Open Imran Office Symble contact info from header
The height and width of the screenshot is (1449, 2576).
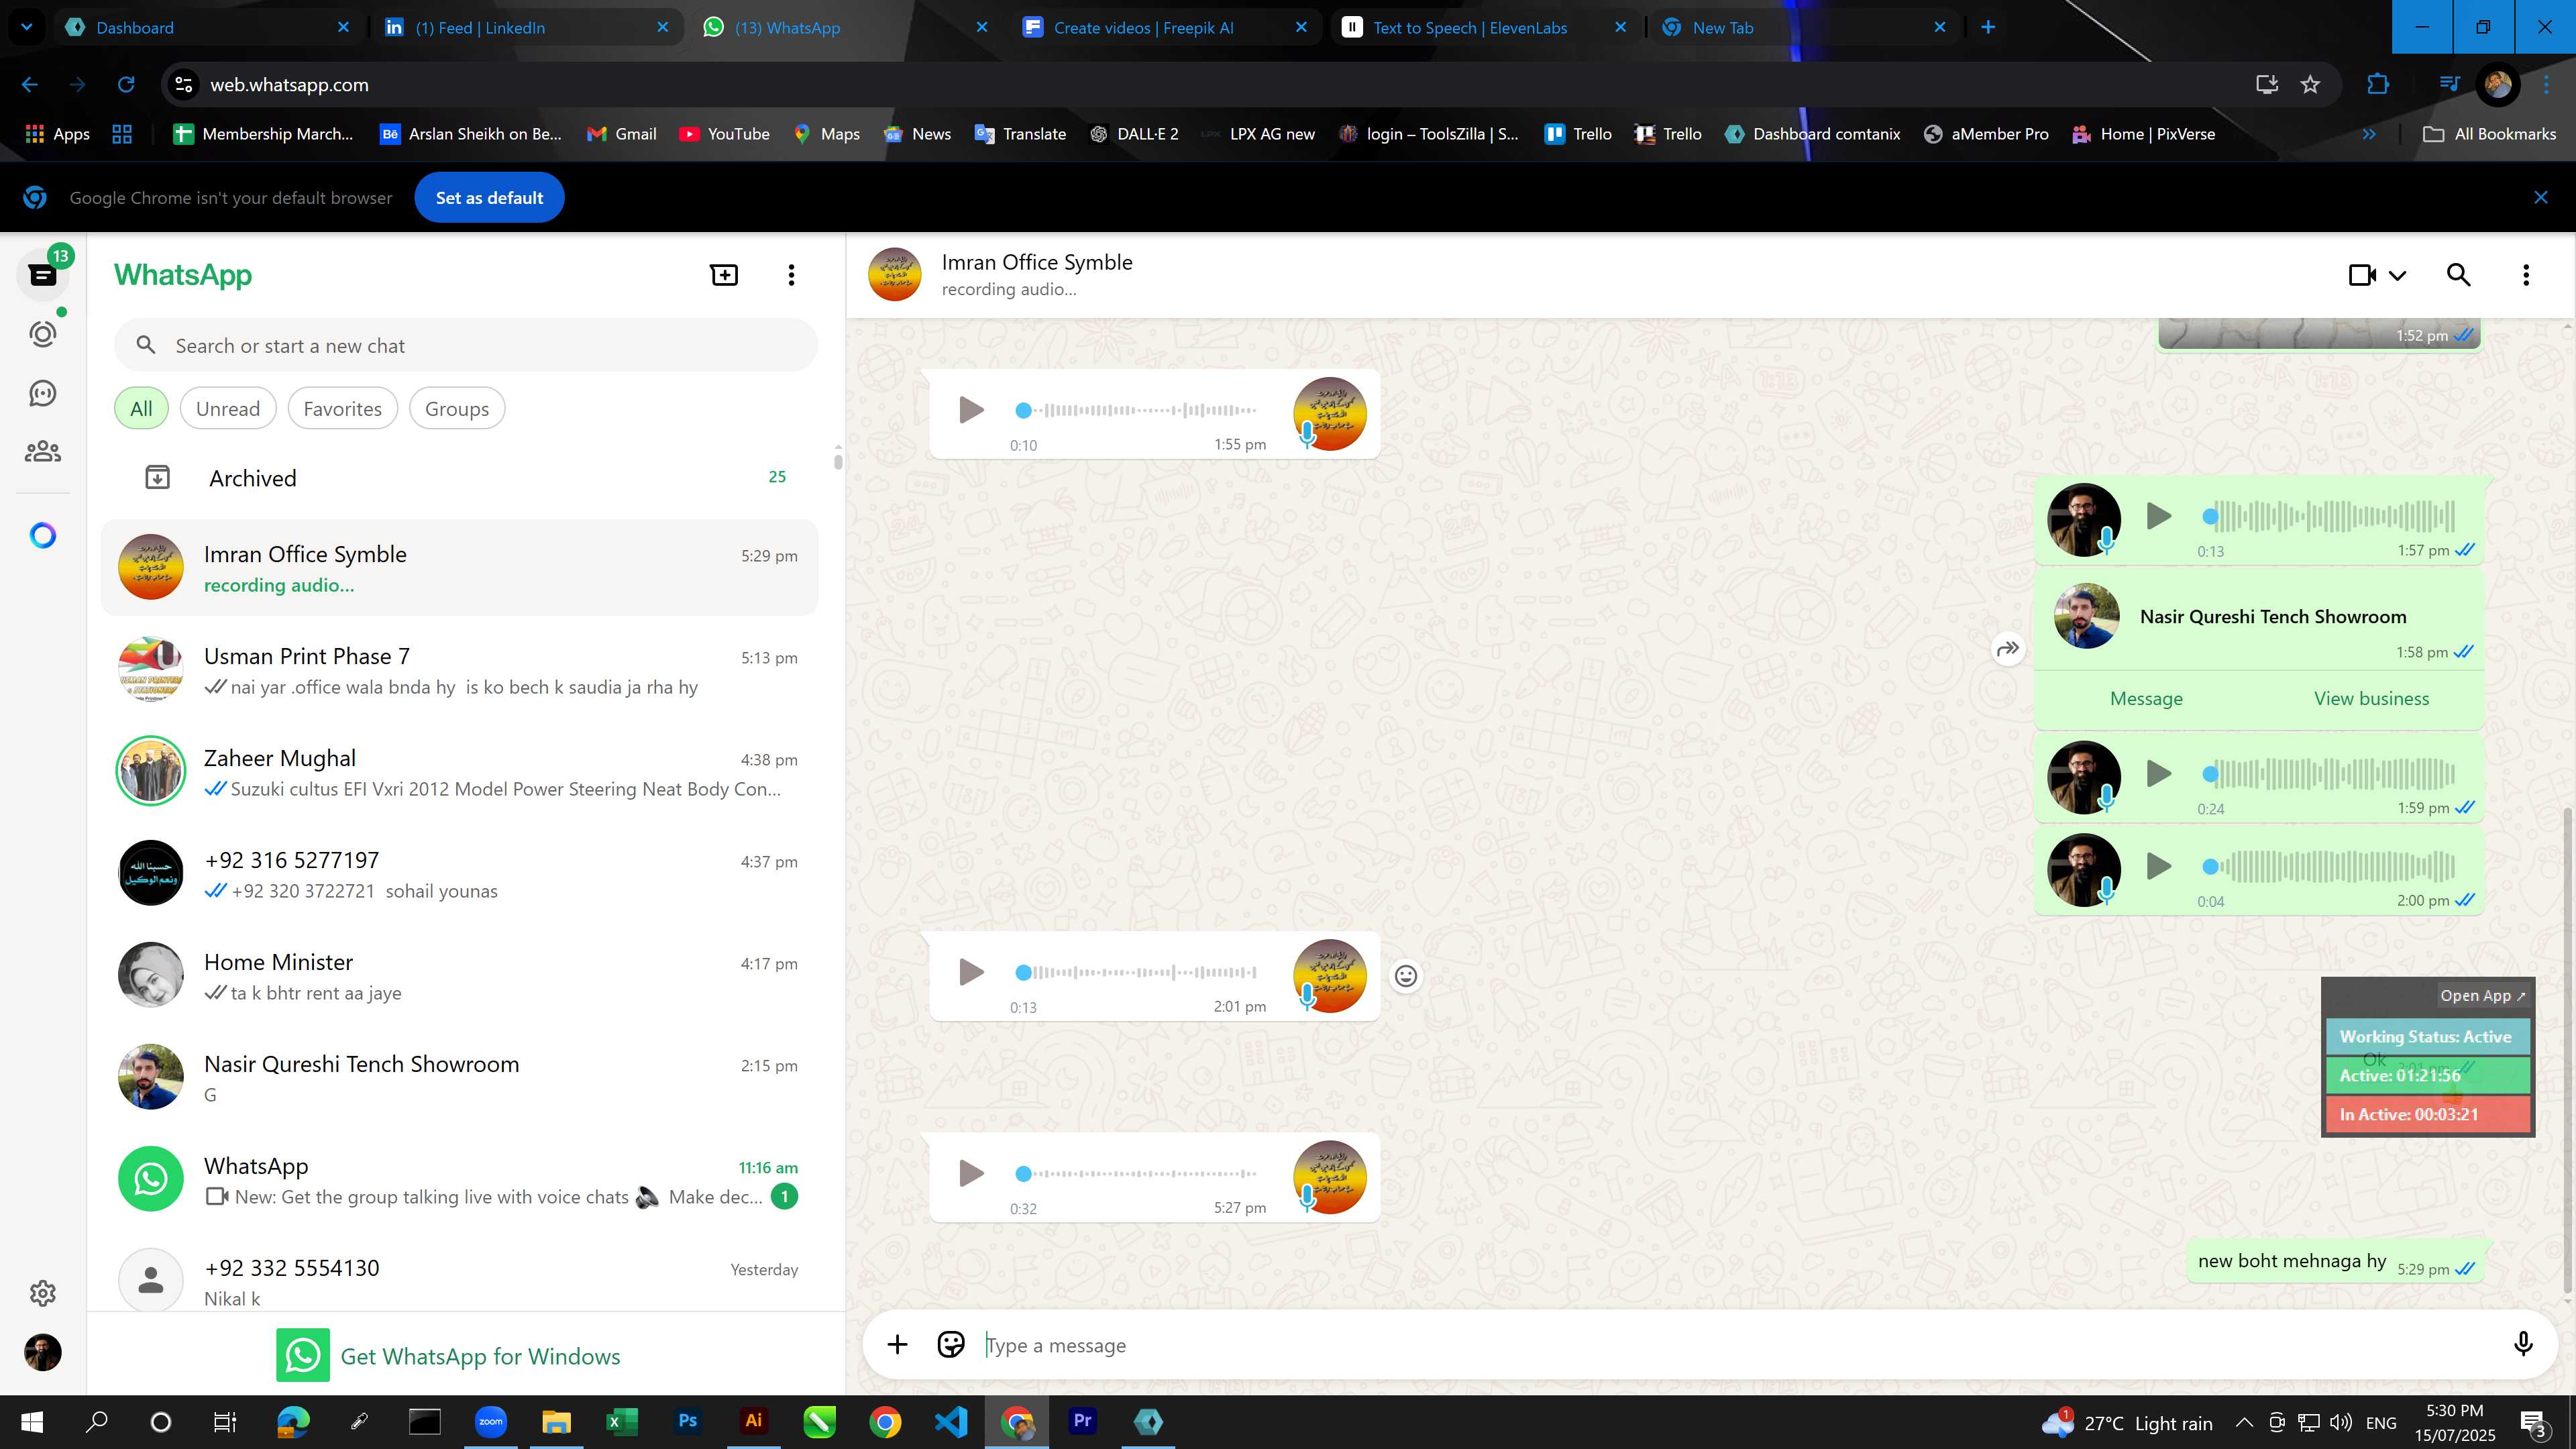(1036, 274)
